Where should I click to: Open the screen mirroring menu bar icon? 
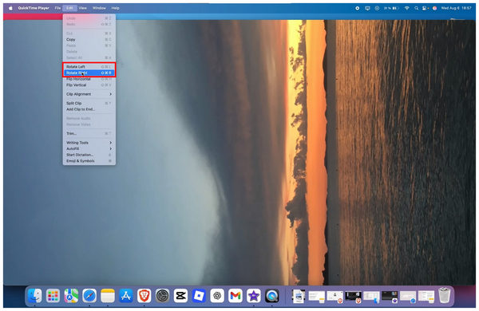(367, 8)
